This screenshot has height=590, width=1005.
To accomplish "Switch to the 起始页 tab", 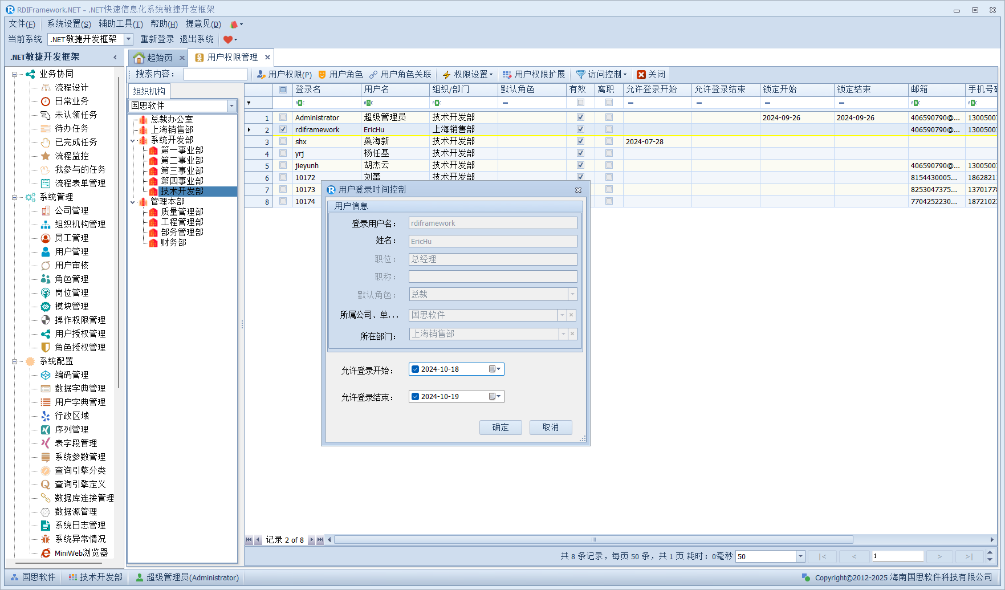I will click(154, 58).
